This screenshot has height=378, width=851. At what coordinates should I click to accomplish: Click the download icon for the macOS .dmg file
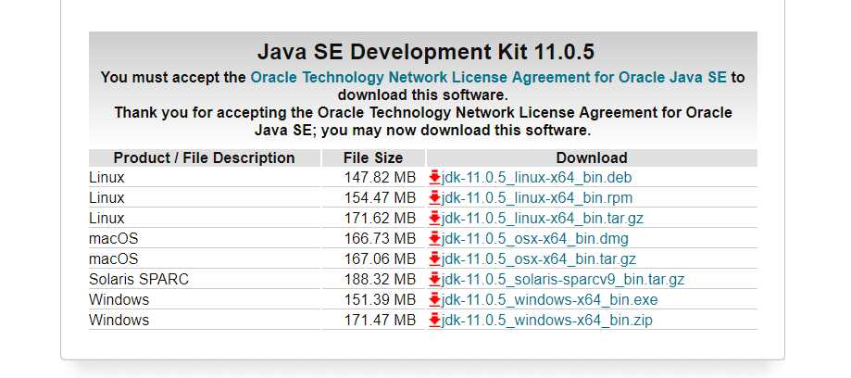[x=434, y=238]
